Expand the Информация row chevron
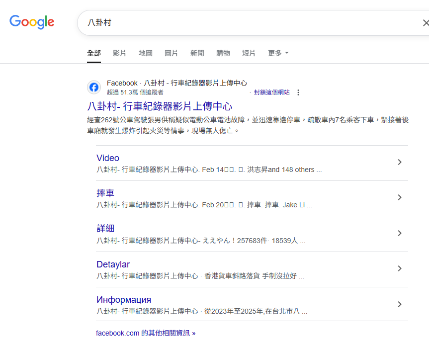 400,304
